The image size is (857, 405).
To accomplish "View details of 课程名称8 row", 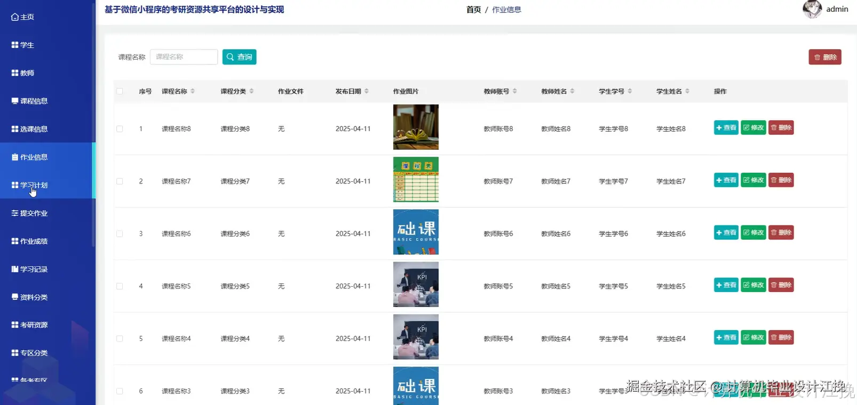I will 726,128.
